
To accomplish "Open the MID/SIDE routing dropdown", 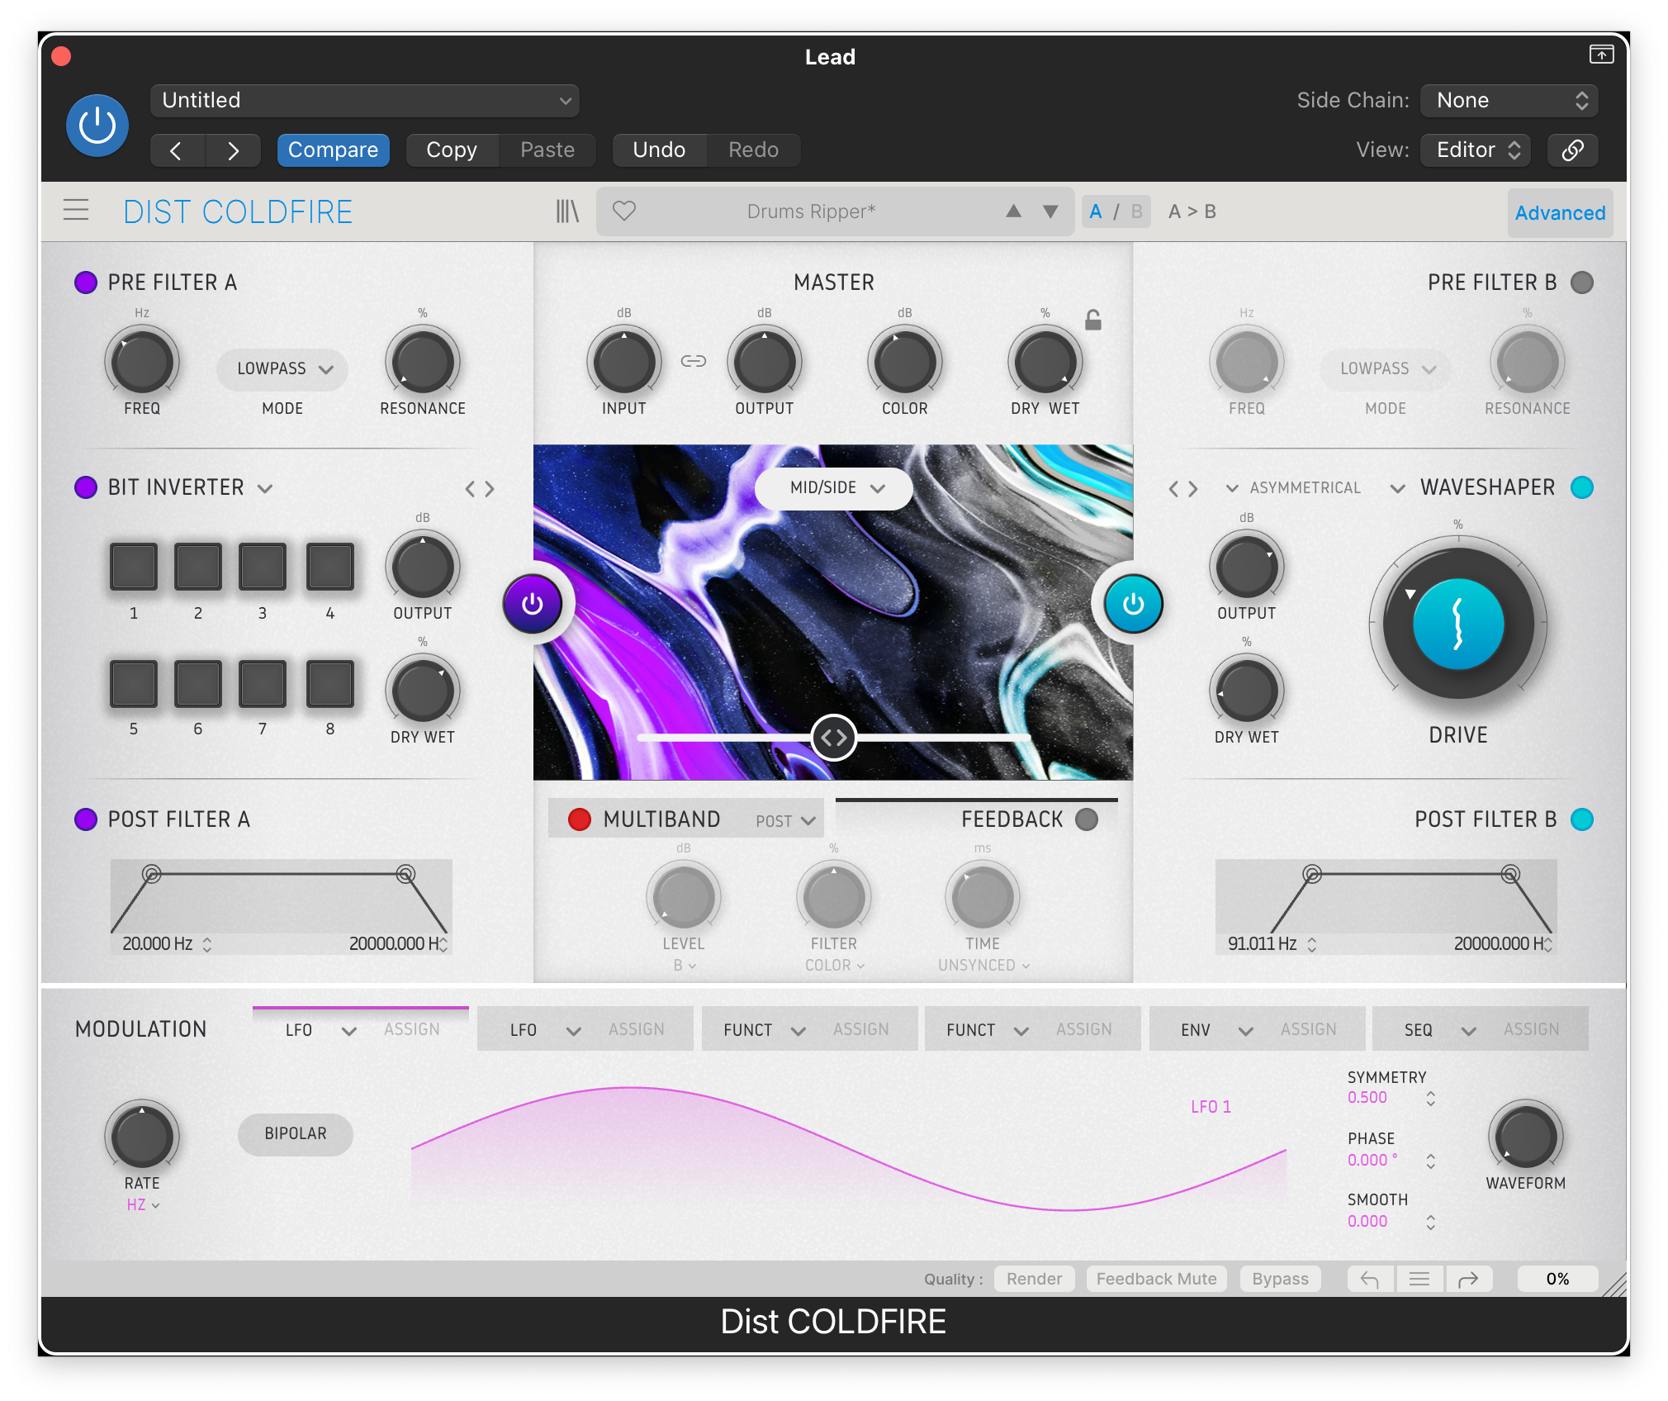I will [834, 488].
